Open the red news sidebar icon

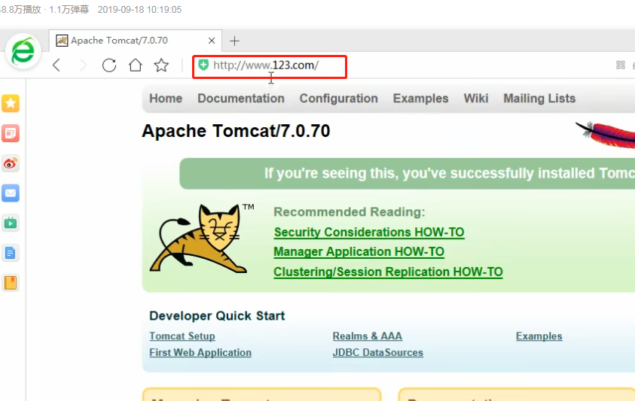tap(11, 133)
